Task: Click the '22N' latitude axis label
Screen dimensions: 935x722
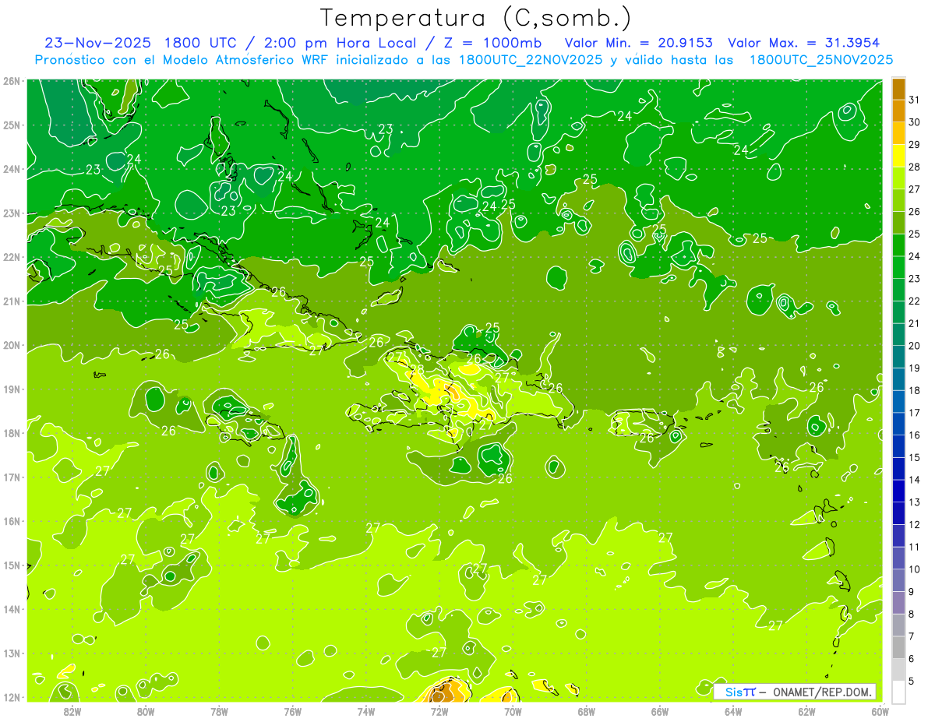Action: [x=12, y=257]
